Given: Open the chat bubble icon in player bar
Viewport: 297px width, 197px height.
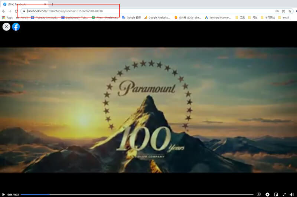Looking at the screenshot, I should pyautogui.click(x=259, y=194).
